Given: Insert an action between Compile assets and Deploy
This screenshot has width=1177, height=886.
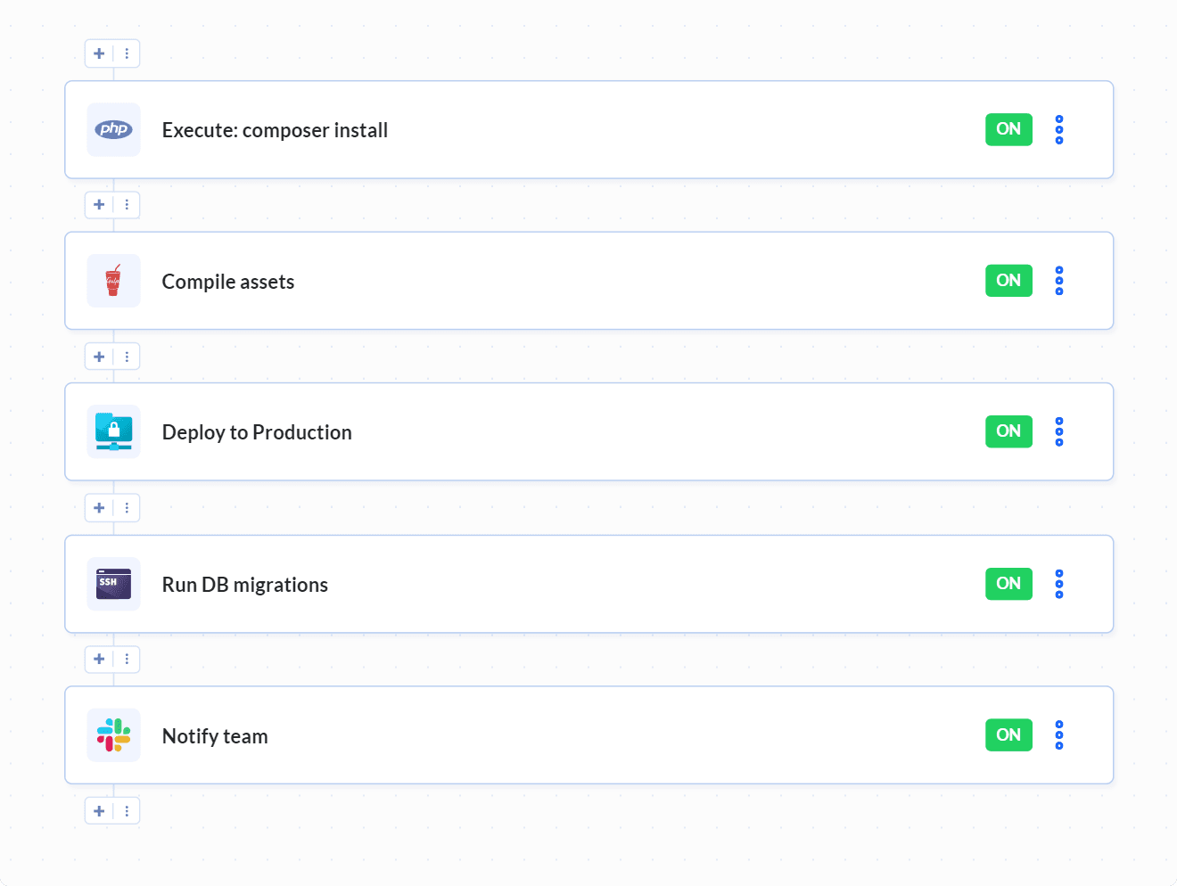Looking at the screenshot, I should point(99,356).
